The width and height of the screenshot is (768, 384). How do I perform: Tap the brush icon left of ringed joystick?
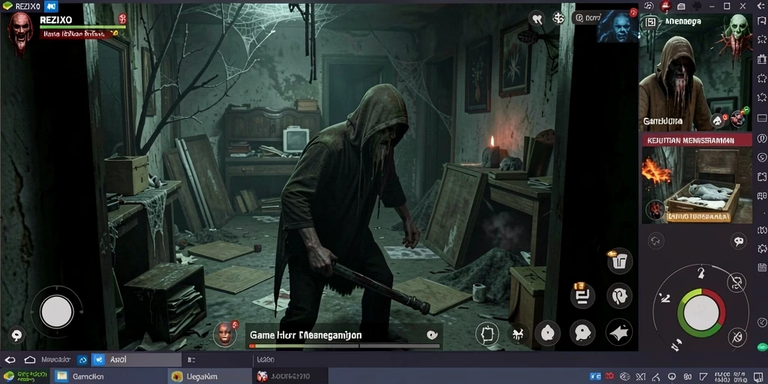664,297
